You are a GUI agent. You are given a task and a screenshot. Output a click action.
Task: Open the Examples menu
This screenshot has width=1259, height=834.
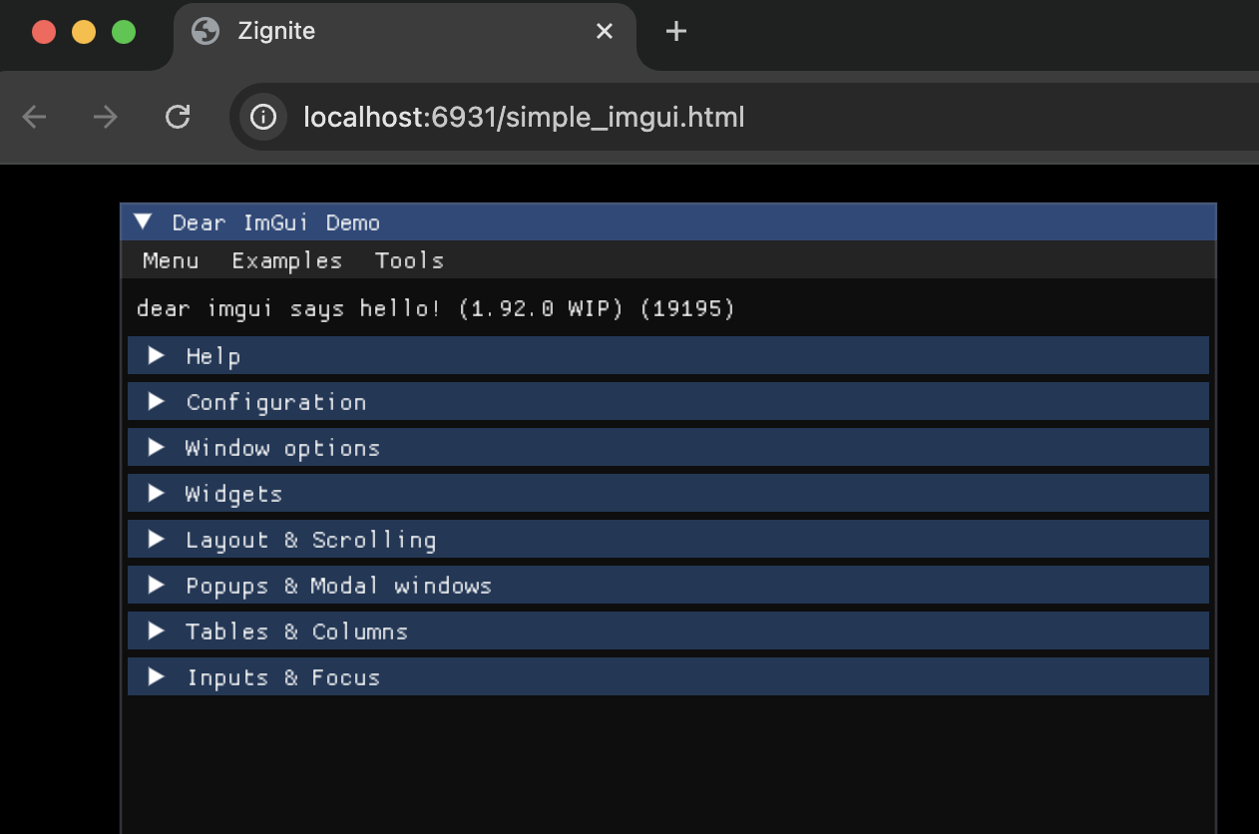[x=286, y=260]
